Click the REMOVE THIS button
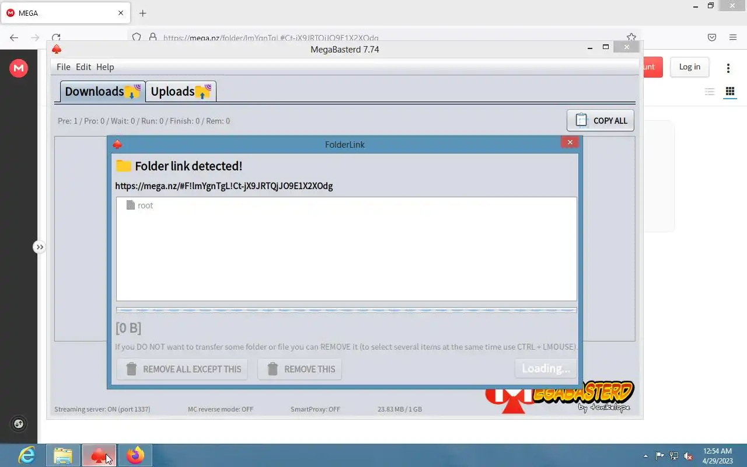747x467 pixels. tap(300, 369)
